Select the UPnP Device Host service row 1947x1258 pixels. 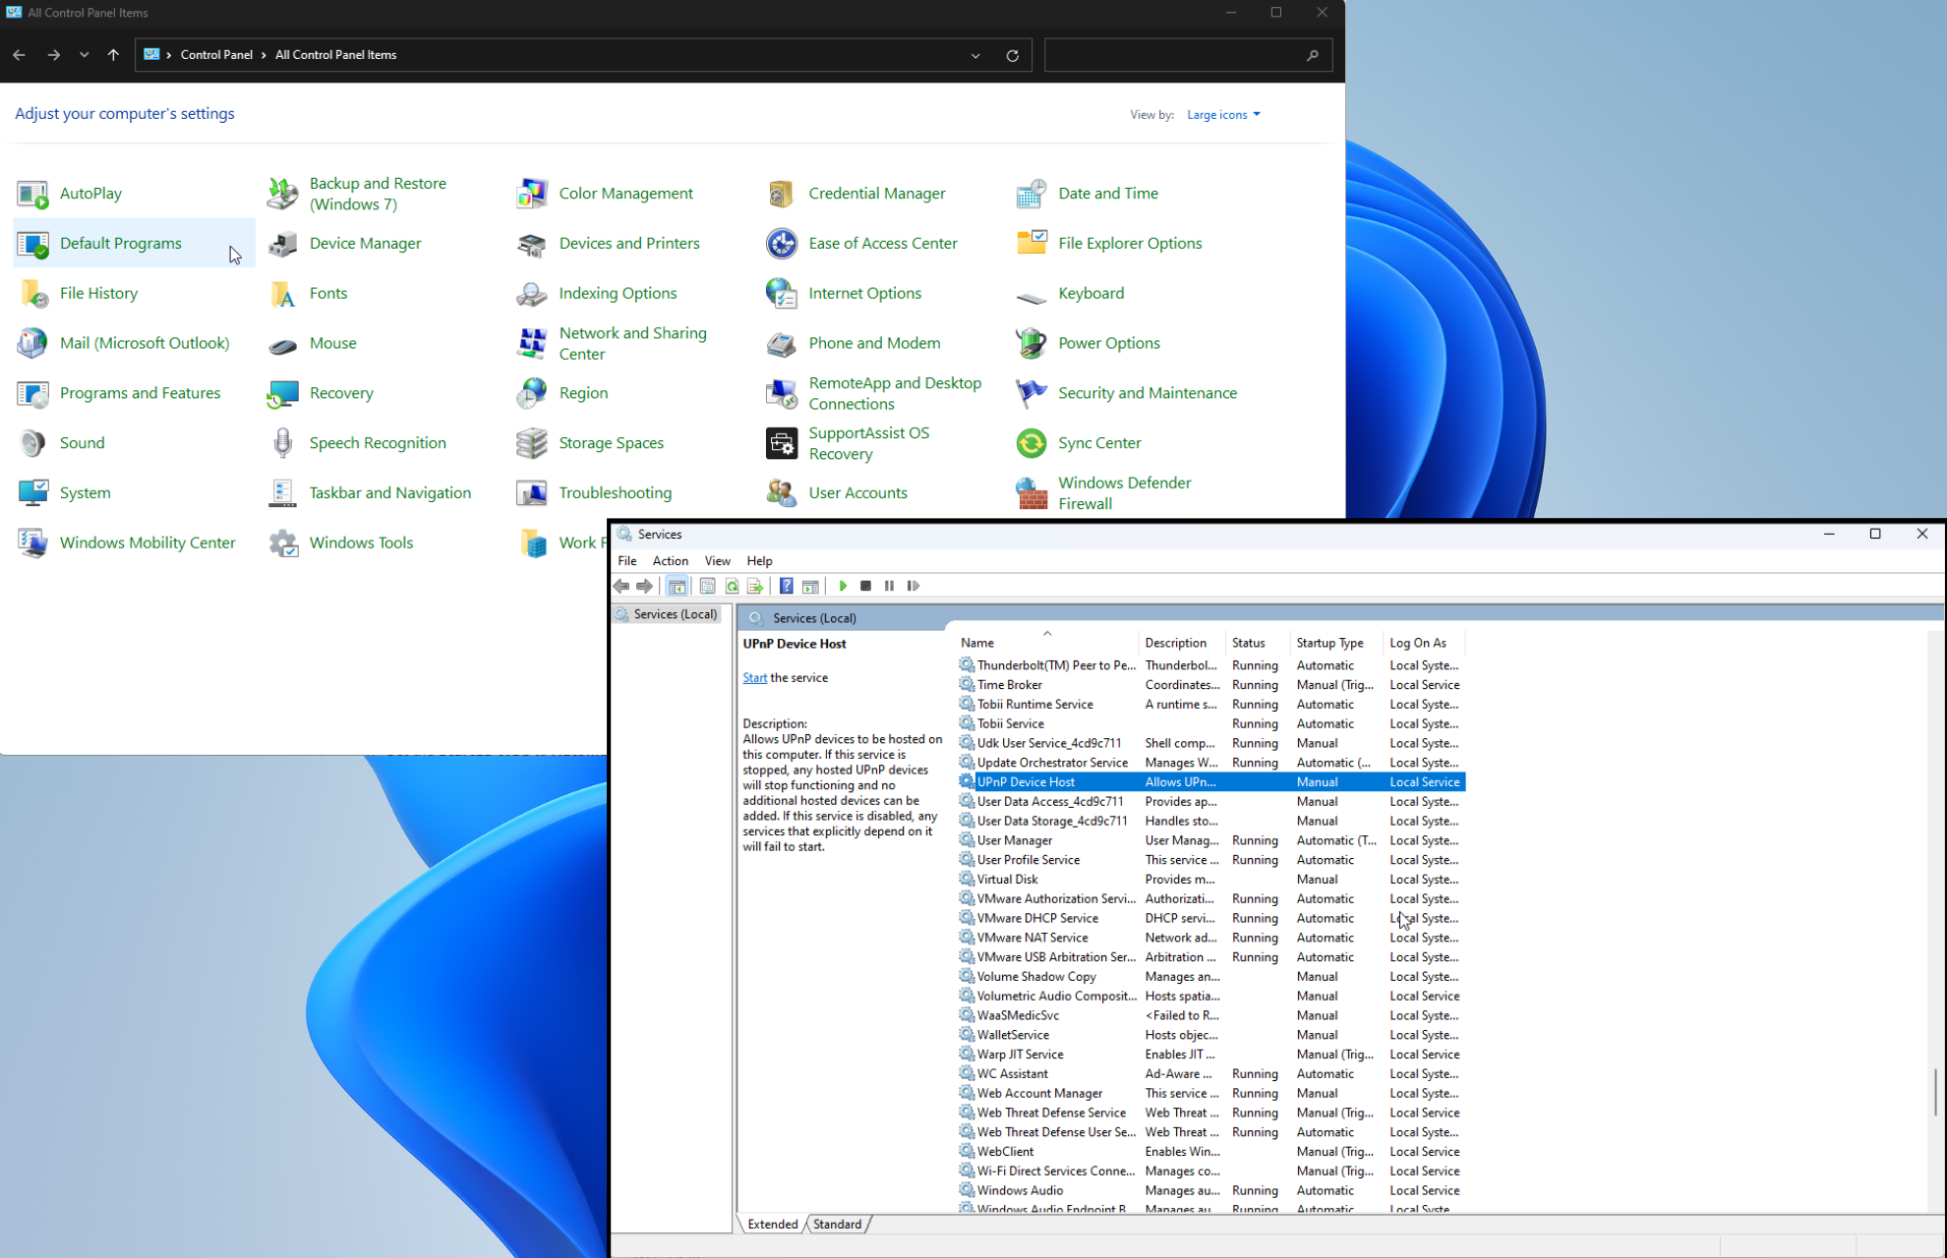click(x=1211, y=782)
